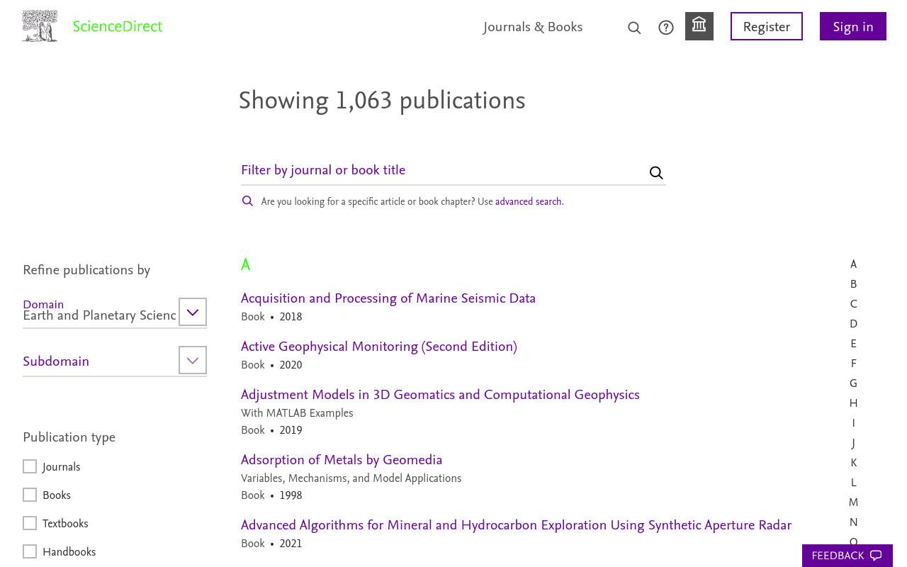Image resolution: width=907 pixels, height=567 pixels.
Task: Jump to letter F in index
Action: 853,364
